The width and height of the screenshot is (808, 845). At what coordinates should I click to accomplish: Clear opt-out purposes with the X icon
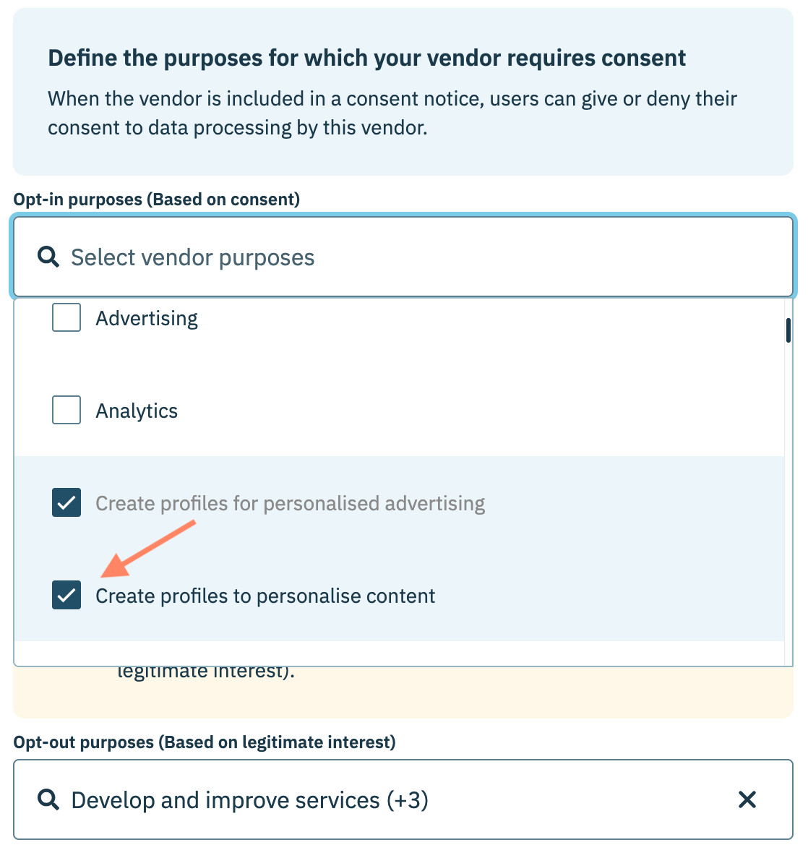tap(747, 799)
